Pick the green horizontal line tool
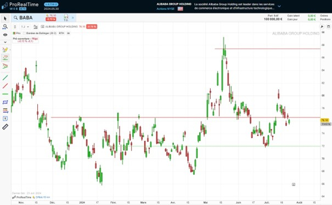The width and height of the screenshot is (332, 205). pyautogui.click(x=5, y=94)
